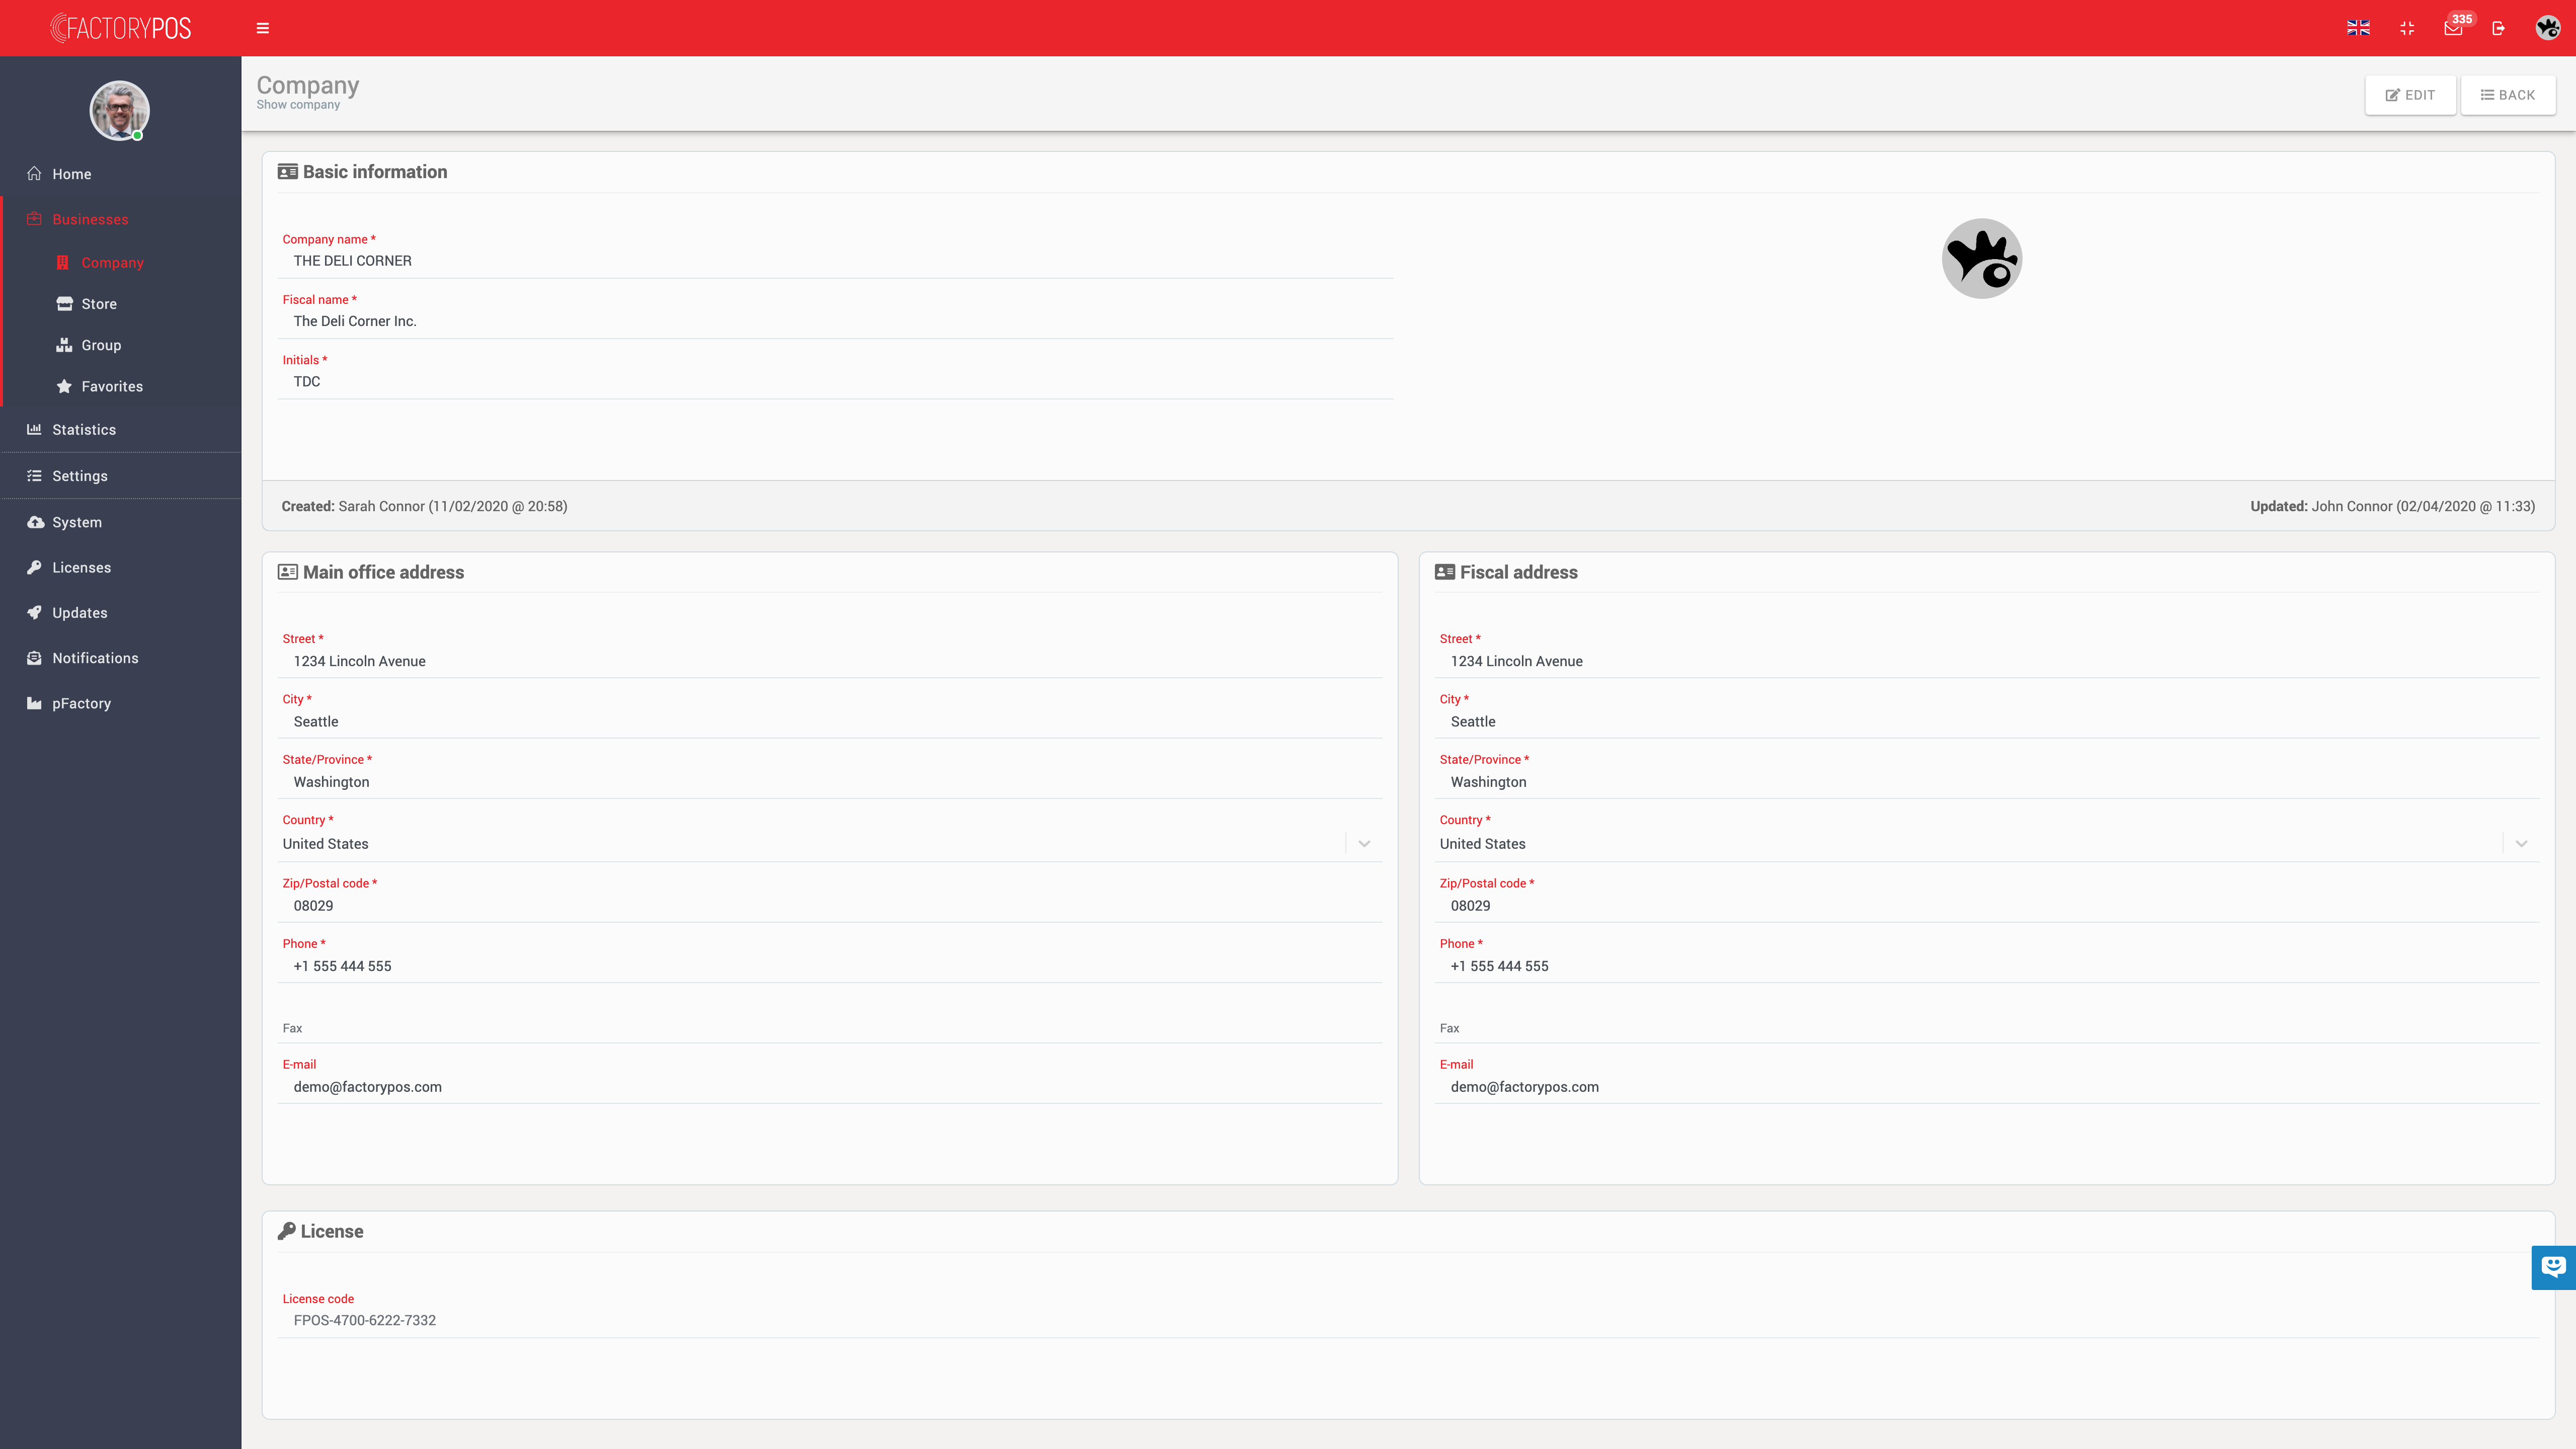Screen dimensions: 2576x1449
Task: Collapse the Businesses menu section
Action: click(x=90, y=219)
